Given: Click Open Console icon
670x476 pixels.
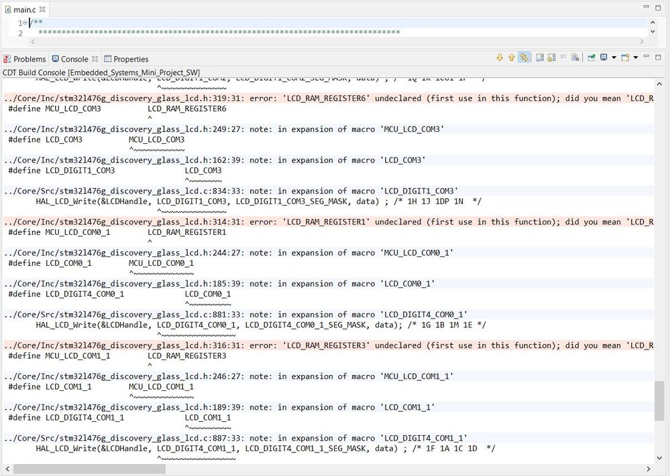Looking at the screenshot, I should point(626,58).
